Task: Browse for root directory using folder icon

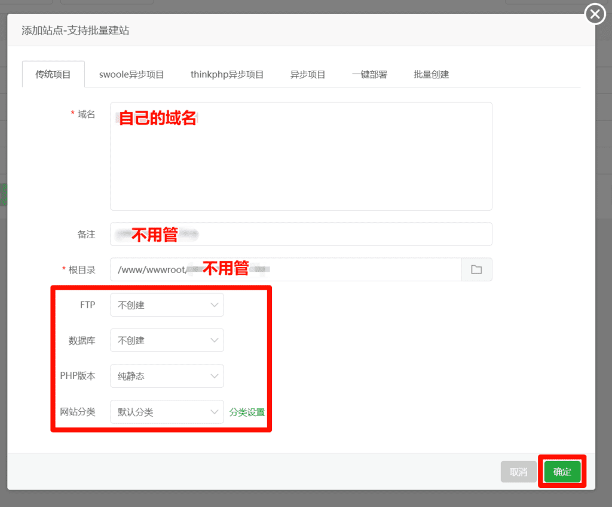Action: (x=476, y=269)
